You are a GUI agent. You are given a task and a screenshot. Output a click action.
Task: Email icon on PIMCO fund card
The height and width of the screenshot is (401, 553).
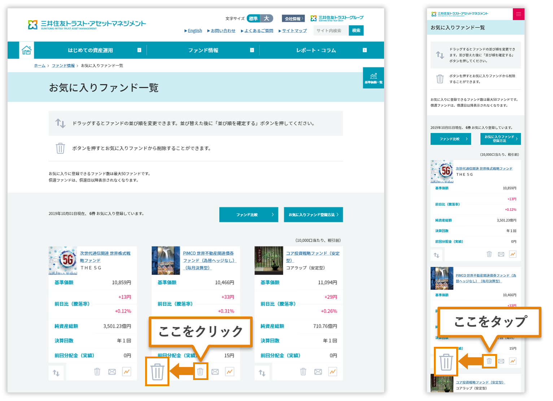pyautogui.click(x=215, y=372)
